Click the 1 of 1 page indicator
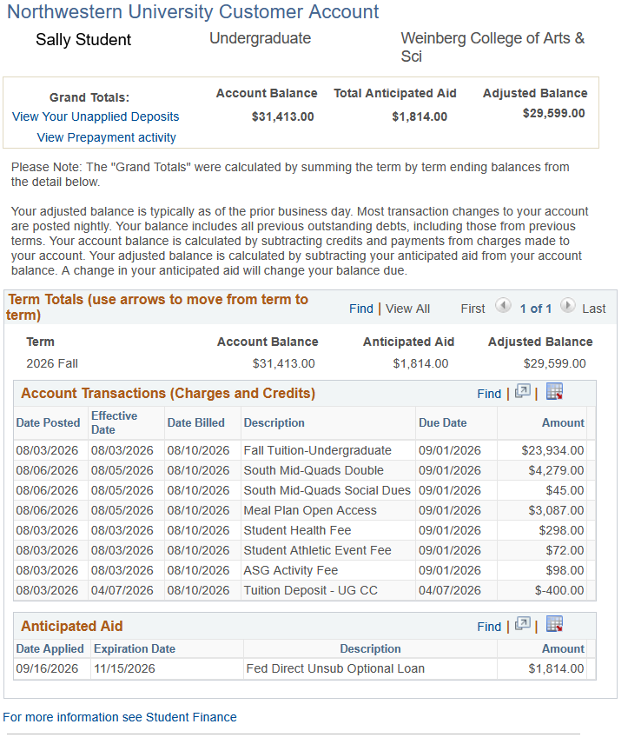This screenshot has height=744, width=628. pyautogui.click(x=536, y=309)
